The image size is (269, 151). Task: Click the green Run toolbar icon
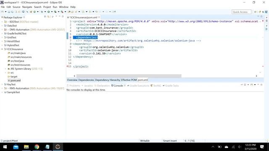pyautogui.click(x=49, y=12)
